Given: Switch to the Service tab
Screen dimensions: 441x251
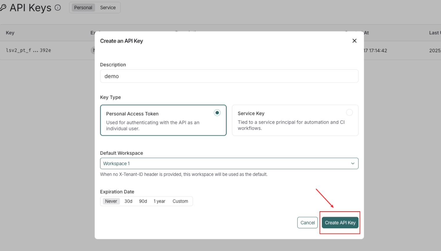Looking at the screenshot, I should (108, 8).
